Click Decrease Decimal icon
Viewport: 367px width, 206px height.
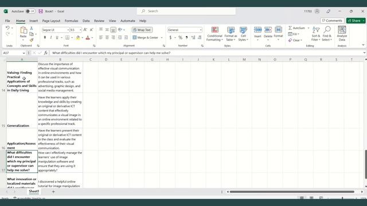pyautogui.click(x=200, y=37)
